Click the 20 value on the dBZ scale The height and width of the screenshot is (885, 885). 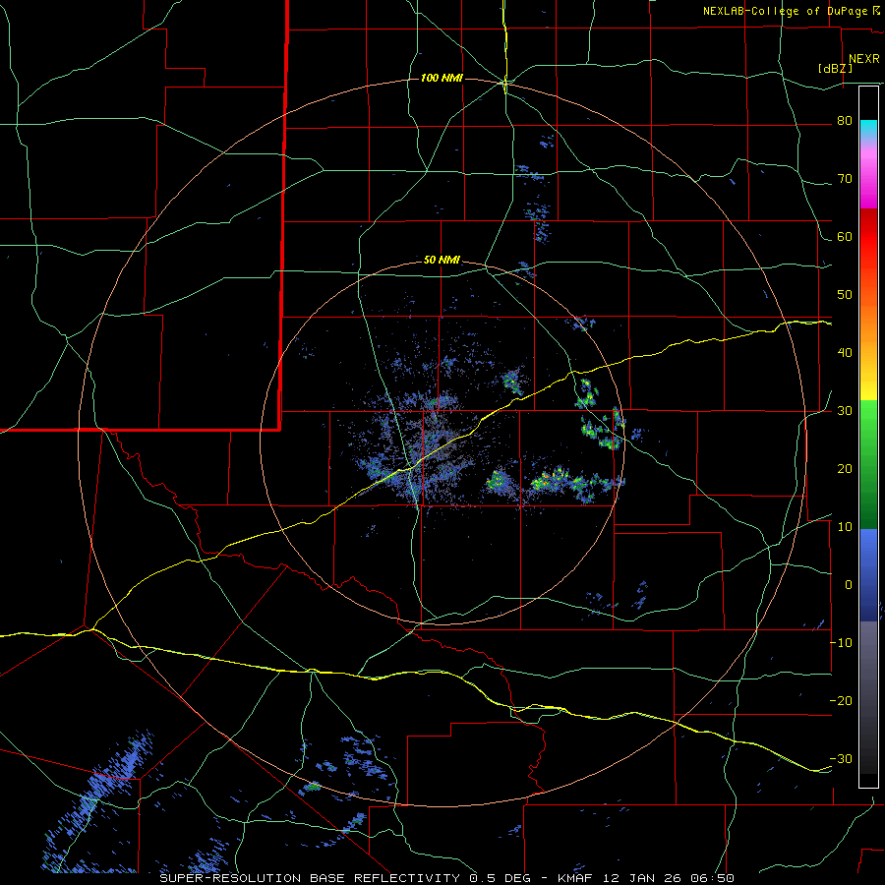(845, 468)
